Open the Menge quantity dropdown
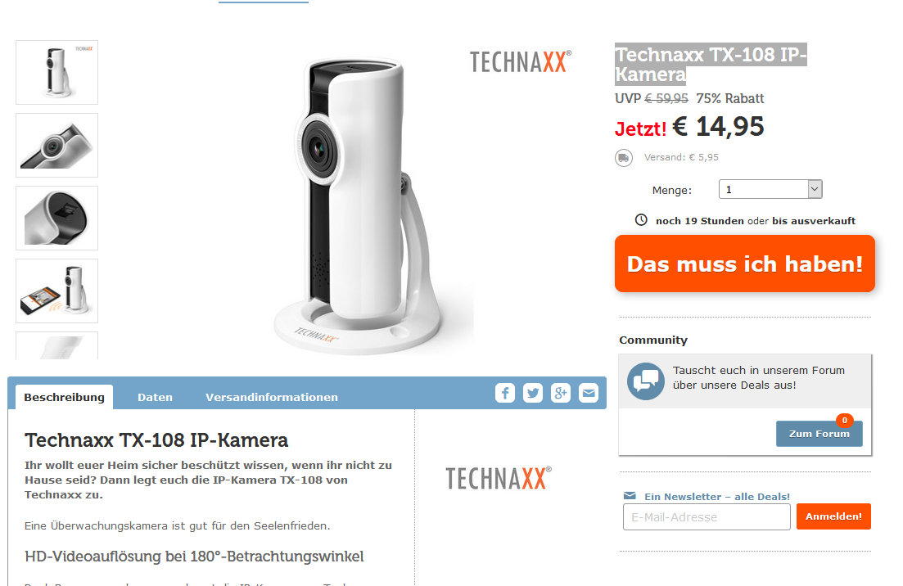 [770, 189]
